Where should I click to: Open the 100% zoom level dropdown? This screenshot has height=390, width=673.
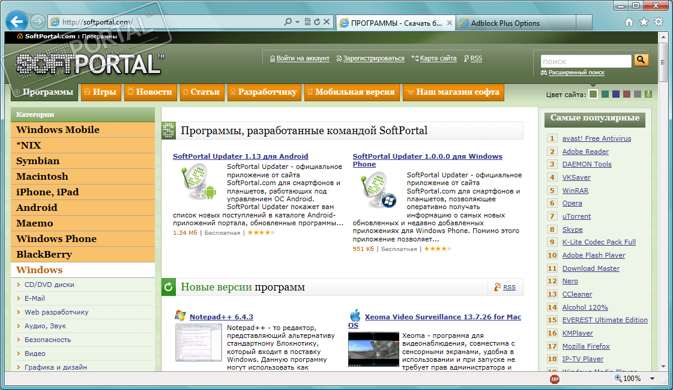652,379
